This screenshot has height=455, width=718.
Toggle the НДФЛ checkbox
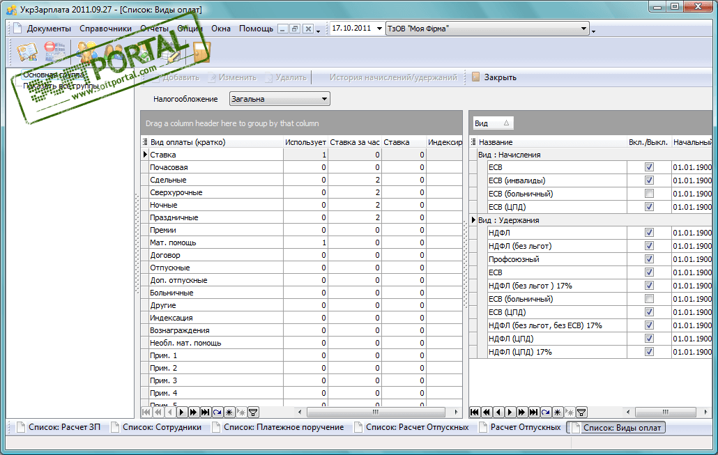pos(649,232)
